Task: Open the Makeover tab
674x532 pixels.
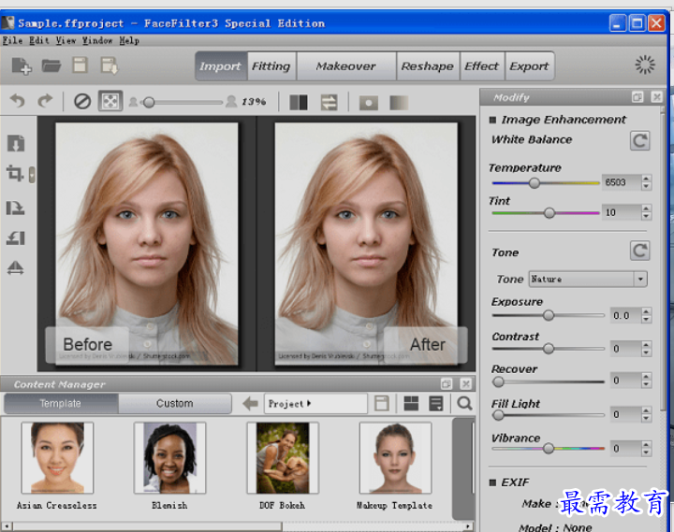Action: point(346,66)
